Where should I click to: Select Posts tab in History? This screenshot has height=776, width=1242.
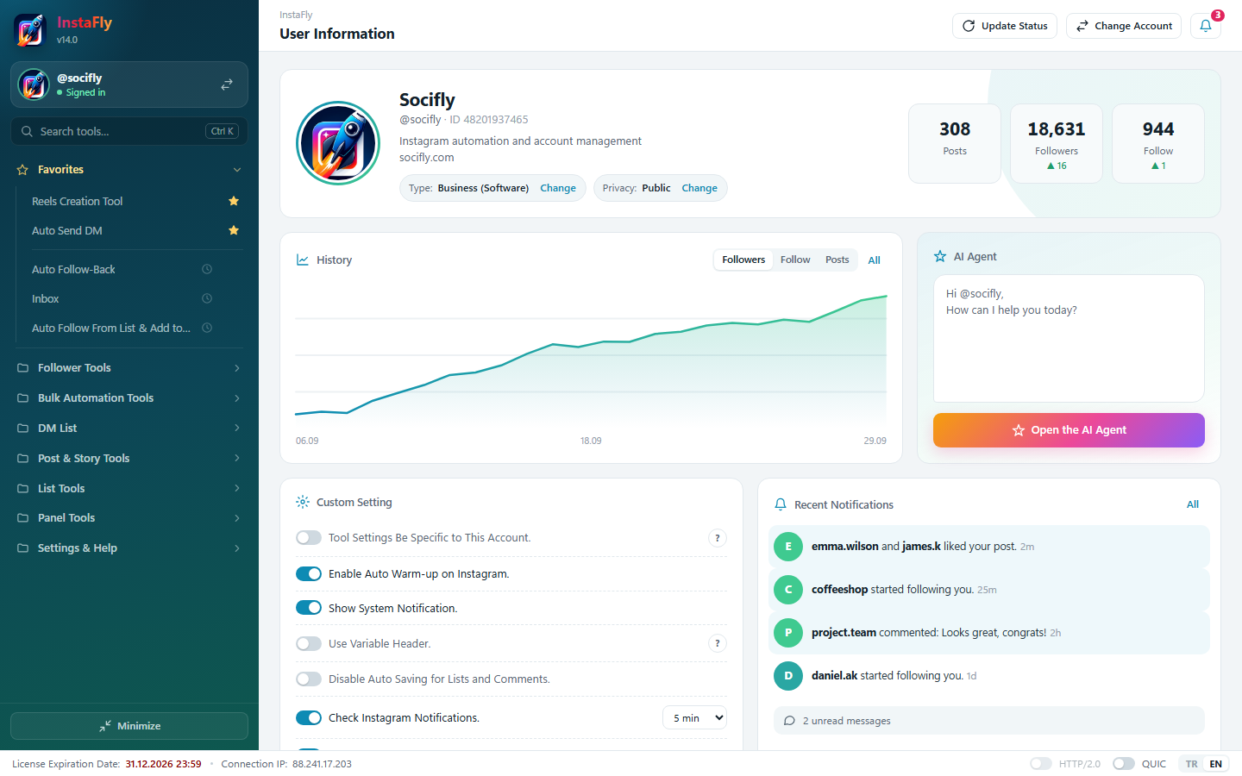click(x=837, y=260)
